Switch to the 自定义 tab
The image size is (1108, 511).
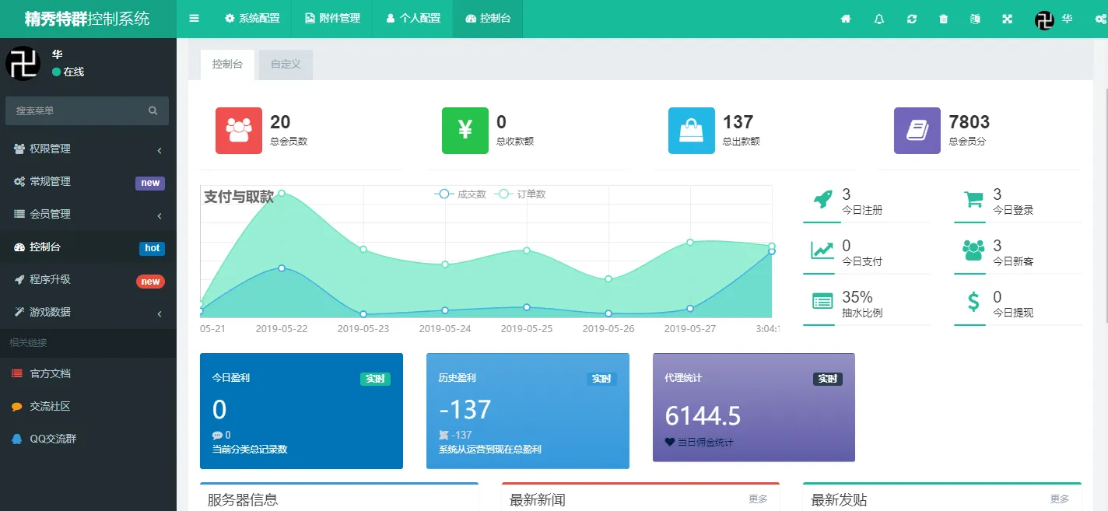pyautogui.click(x=285, y=65)
